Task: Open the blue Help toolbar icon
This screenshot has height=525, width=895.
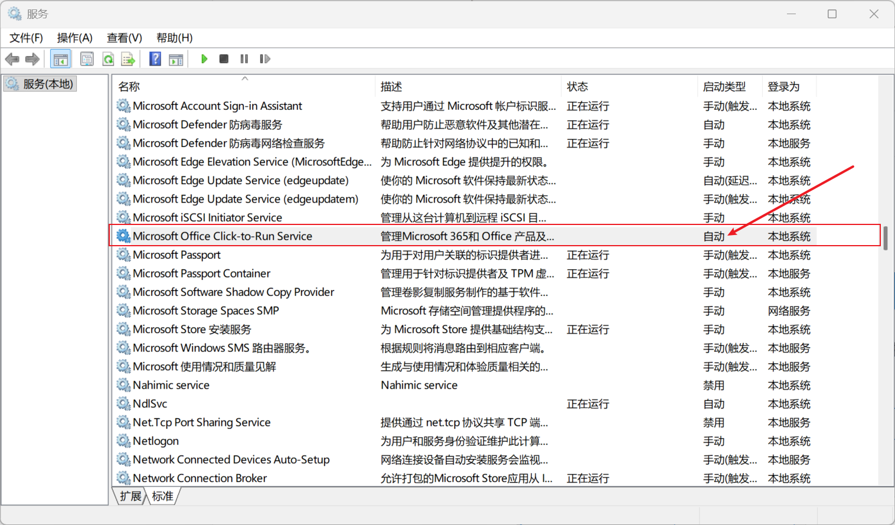Action: tap(155, 59)
